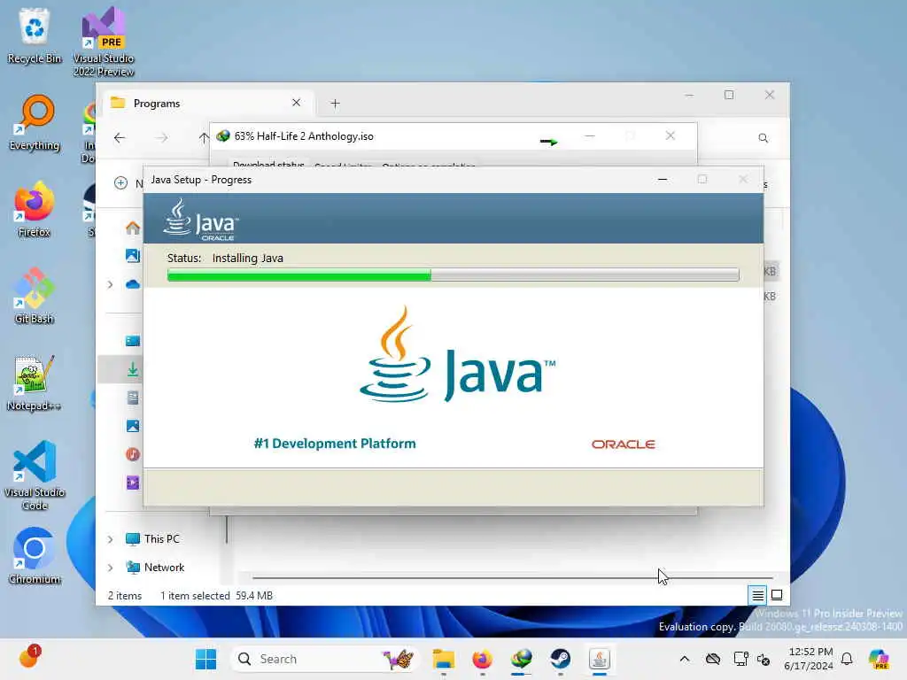Click the Home icon in Explorer sidebar
Image resolution: width=907 pixels, height=680 pixels.
click(x=133, y=228)
